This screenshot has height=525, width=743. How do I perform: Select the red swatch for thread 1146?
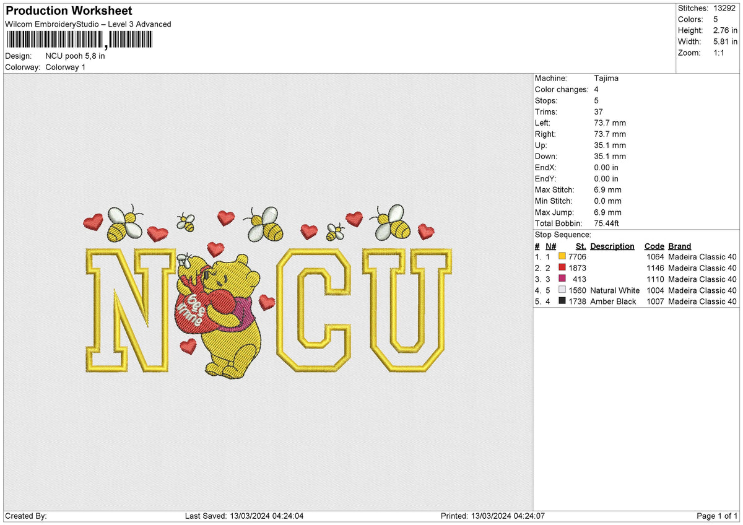coord(562,267)
